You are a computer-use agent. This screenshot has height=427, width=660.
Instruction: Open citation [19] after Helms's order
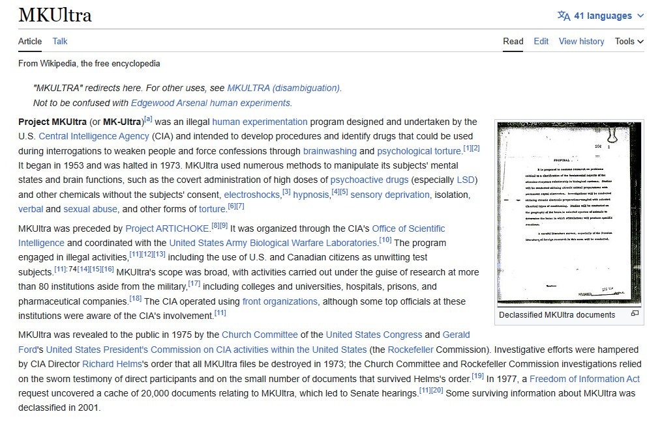(x=477, y=376)
